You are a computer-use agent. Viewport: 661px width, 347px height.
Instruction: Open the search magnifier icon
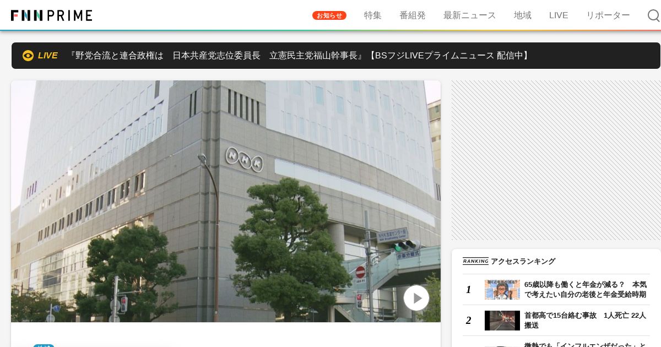click(x=653, y=15)
